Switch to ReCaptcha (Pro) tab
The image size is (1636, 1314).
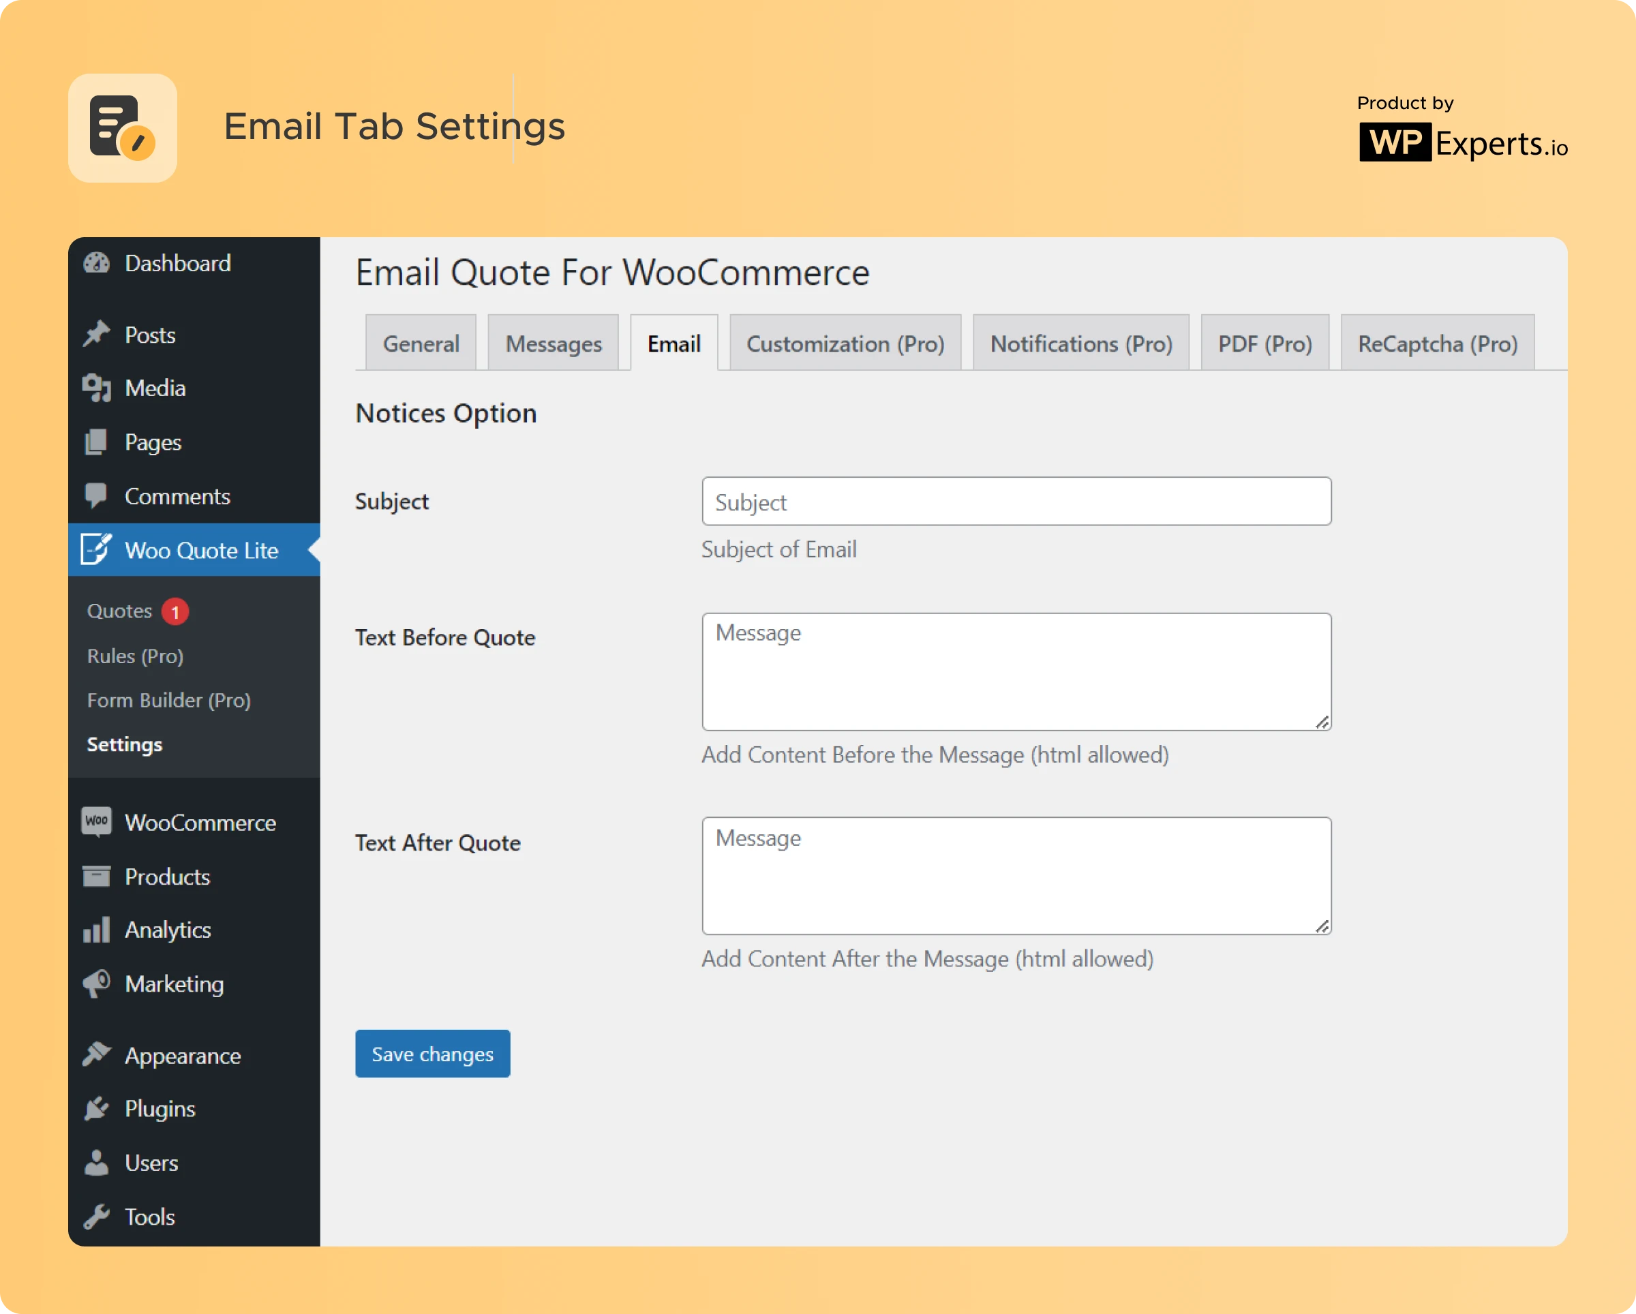pos(1438,343)
